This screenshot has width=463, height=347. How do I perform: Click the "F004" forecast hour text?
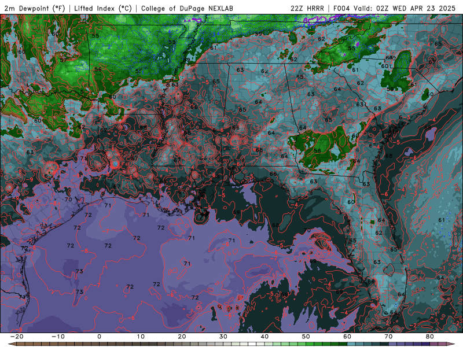[x=342, y=8]
